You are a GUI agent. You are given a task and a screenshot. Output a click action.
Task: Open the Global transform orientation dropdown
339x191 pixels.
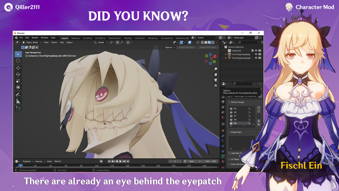pyautogui.click(x=101, y=42)
